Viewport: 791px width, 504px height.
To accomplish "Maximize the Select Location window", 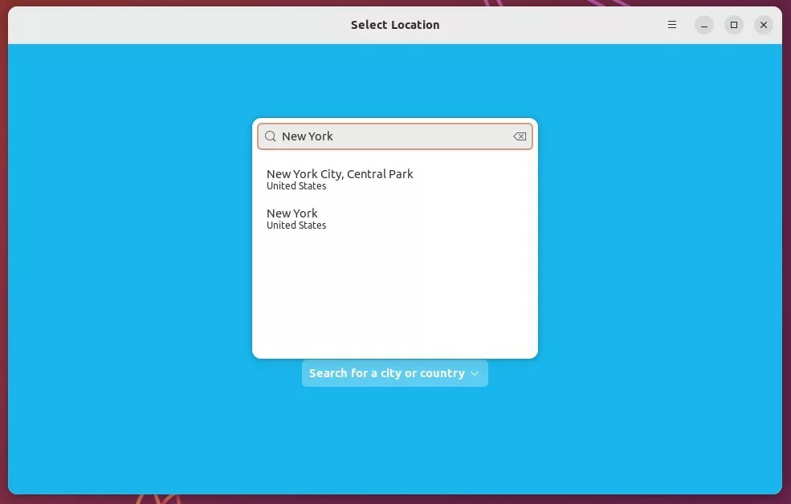I will pos(734,25).
